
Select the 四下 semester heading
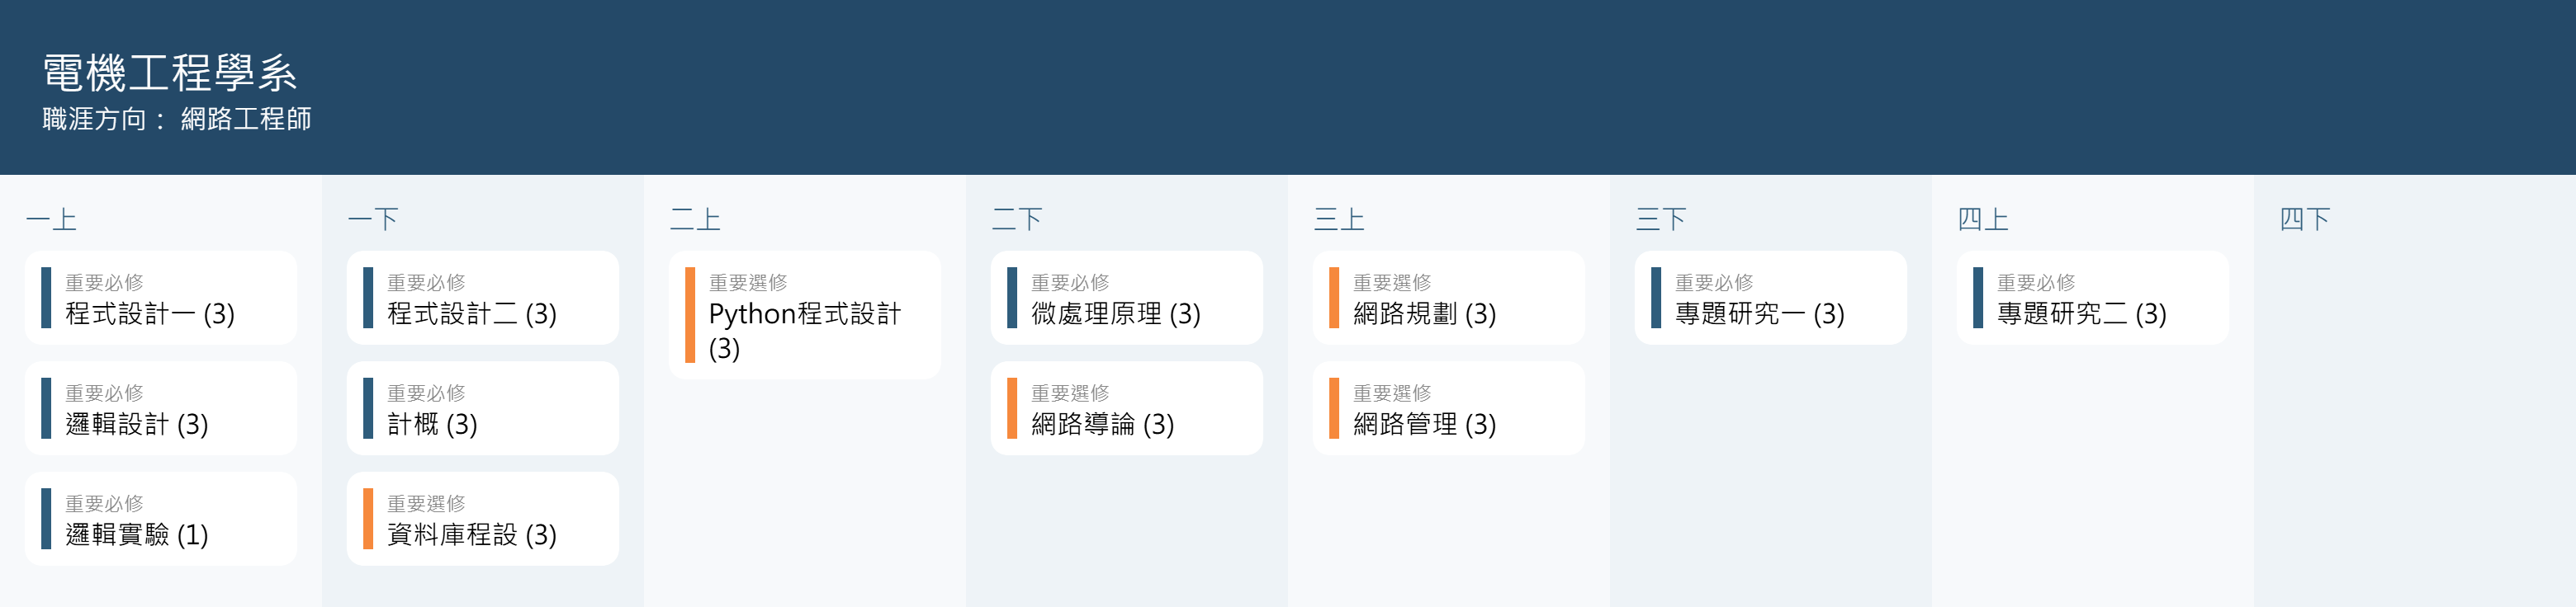(x=2305, y=219)
